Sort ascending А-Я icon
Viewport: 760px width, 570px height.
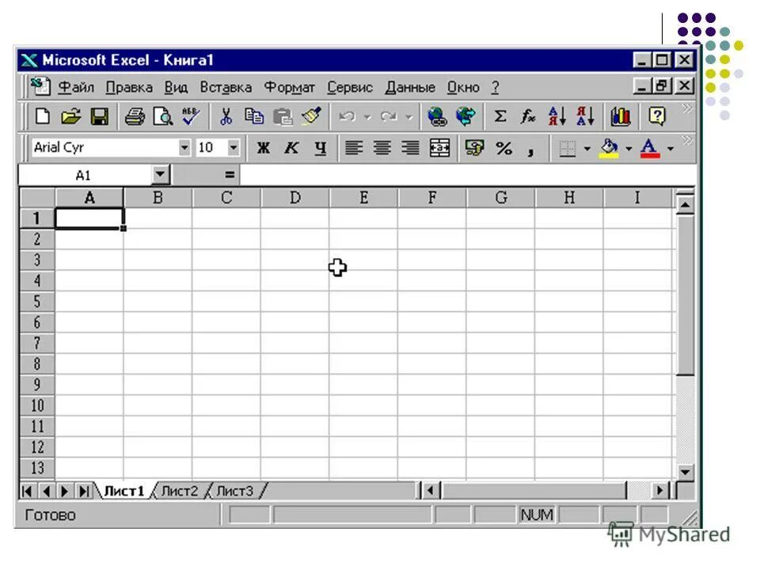click(557, 116)
